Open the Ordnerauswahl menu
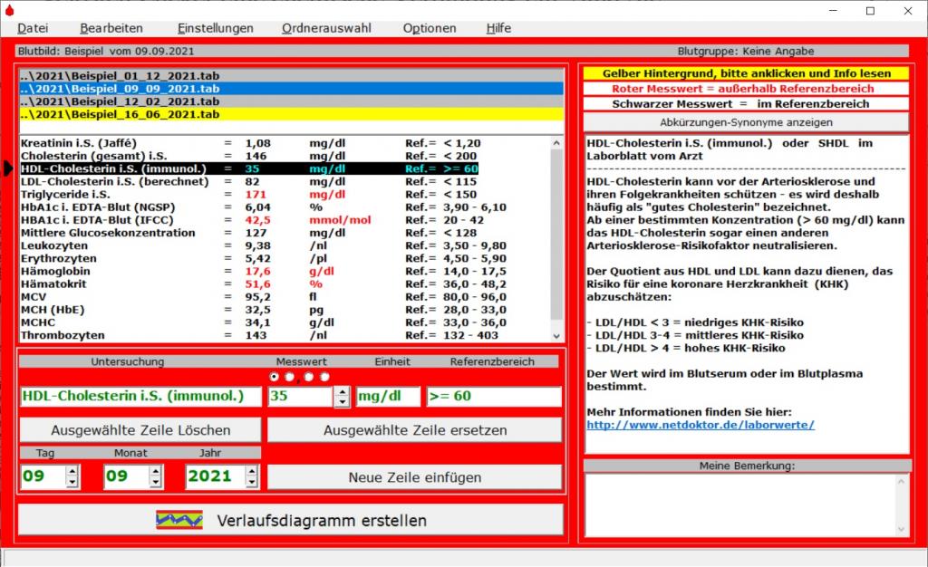The width and height of the screenshot is (928, 567). point(326,28)
